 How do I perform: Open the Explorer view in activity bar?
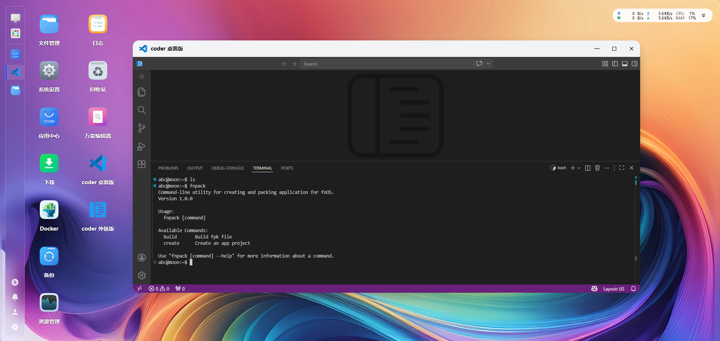coord(141,92)
